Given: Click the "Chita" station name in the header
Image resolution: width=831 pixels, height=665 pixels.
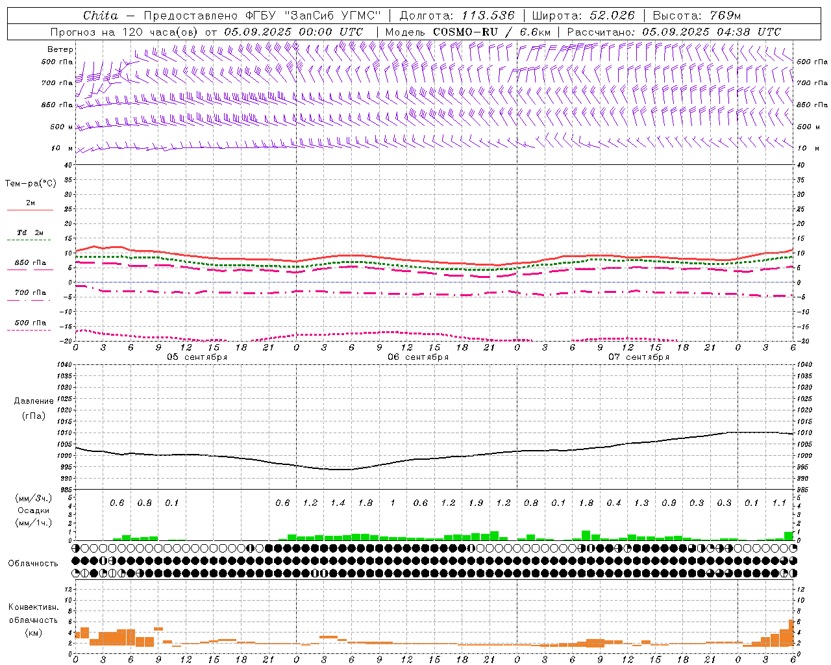Looking at the screenshot, I should coord(101,15).
